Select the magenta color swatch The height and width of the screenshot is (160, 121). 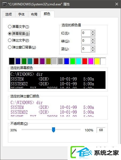point(91,61)
